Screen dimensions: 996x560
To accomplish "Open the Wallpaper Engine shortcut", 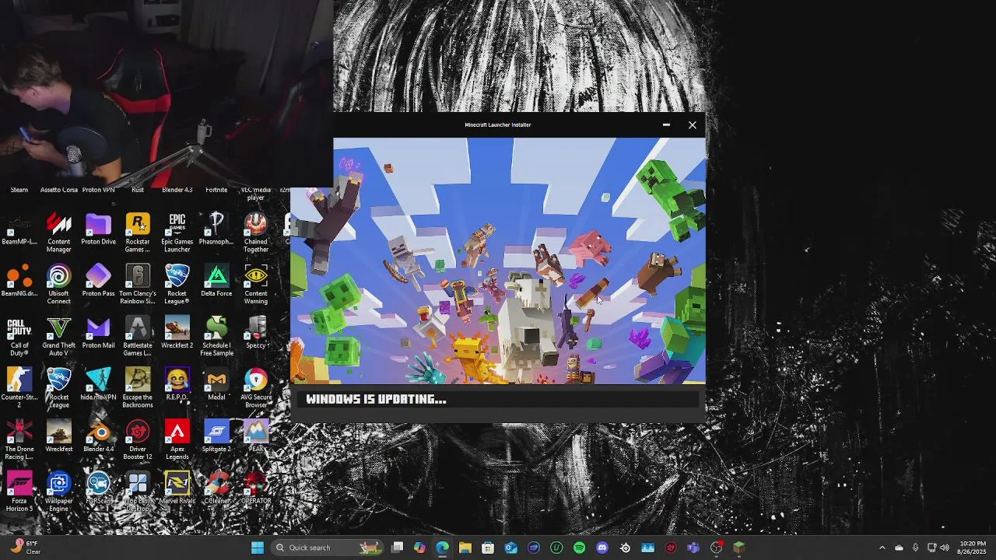I will click(x=58, y=492).
